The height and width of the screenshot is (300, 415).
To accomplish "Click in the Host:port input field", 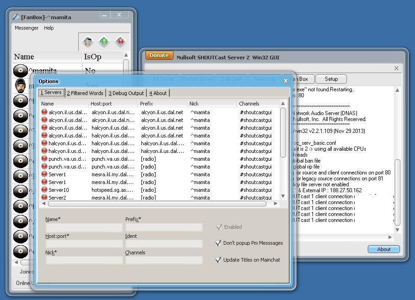I will (x=84, y=243).
